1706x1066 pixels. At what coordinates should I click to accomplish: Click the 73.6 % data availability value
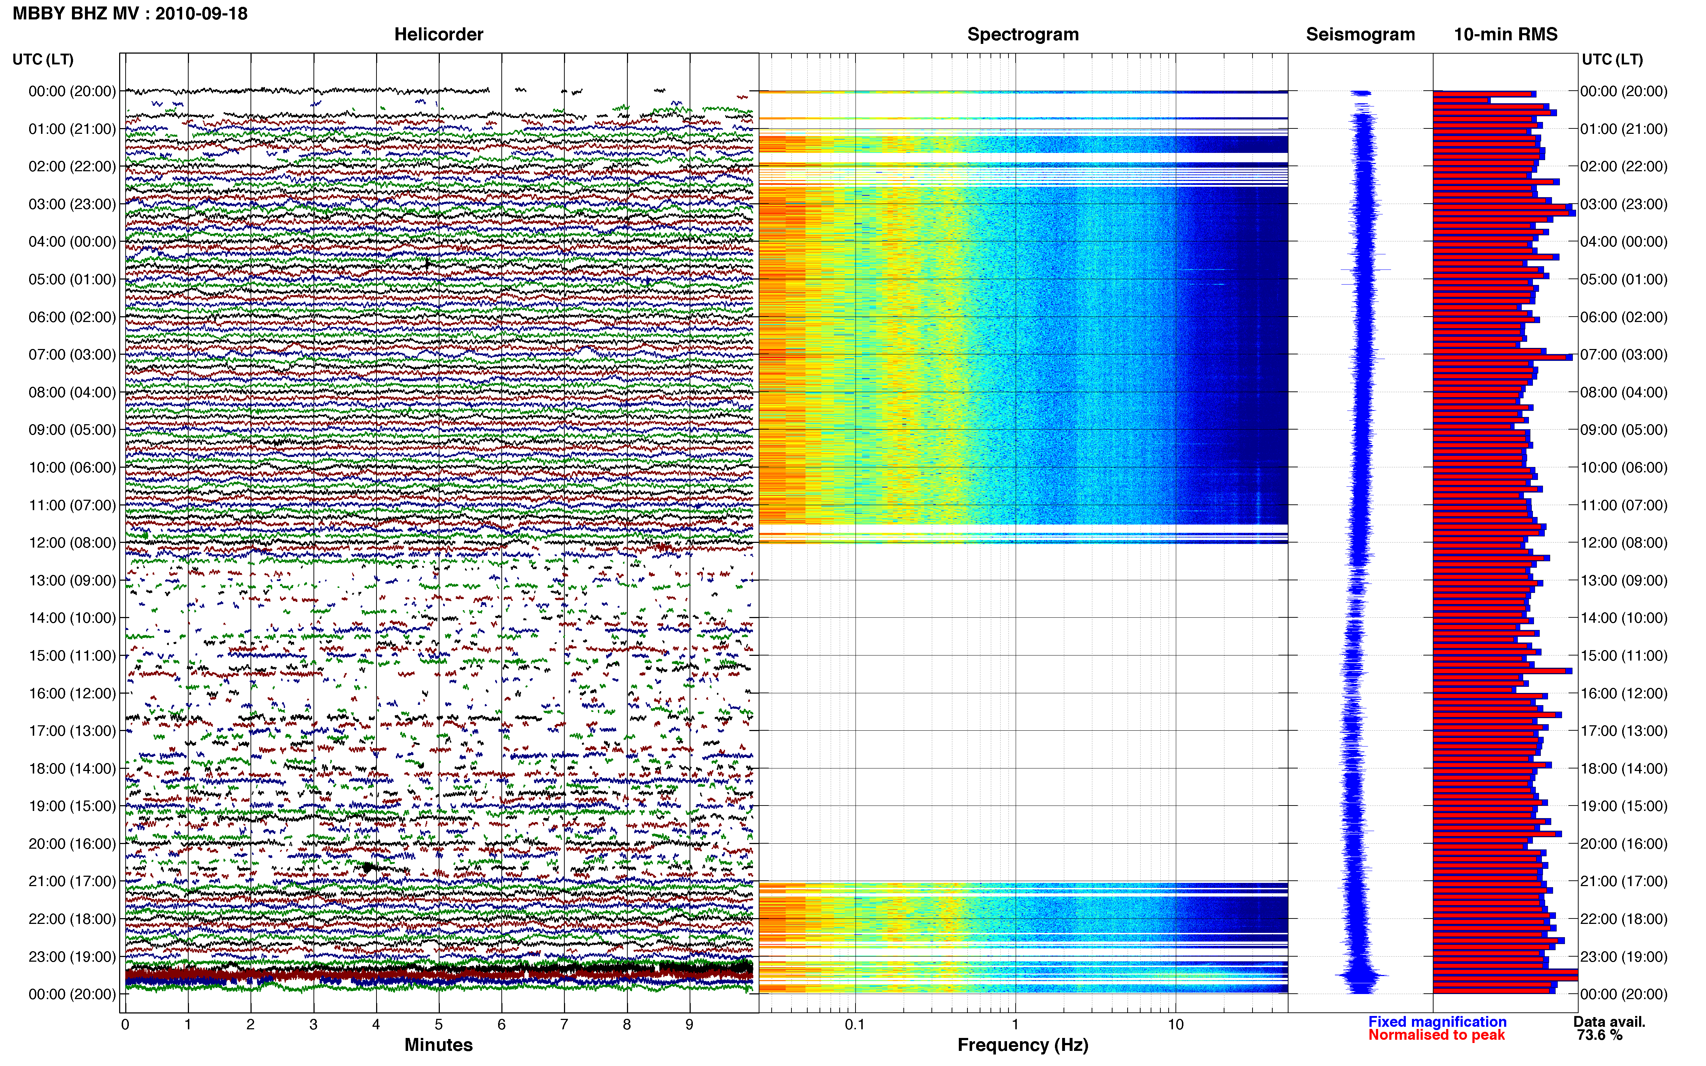(1599, 1035)
